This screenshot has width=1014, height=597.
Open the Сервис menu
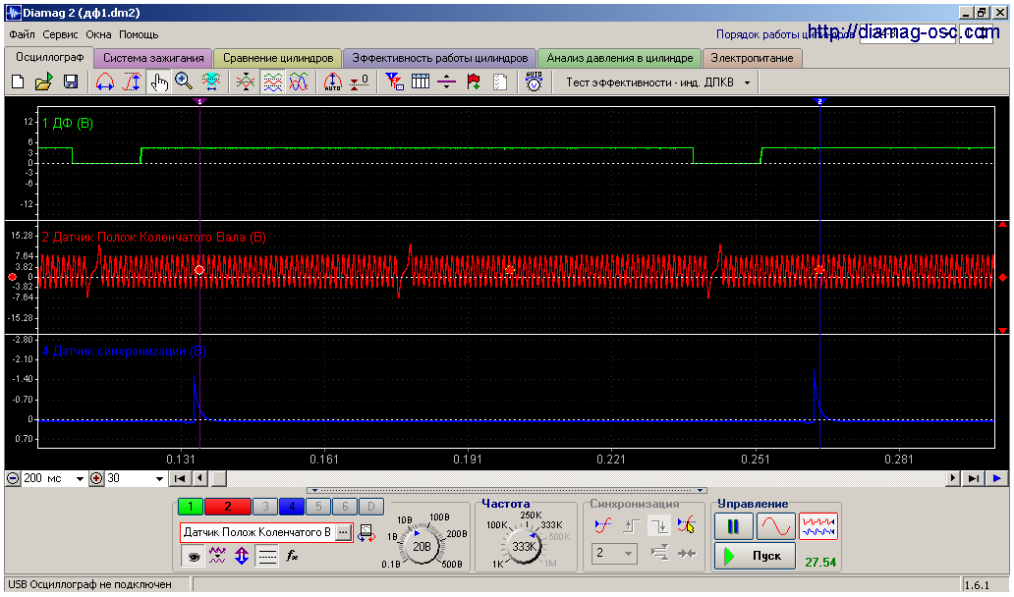pos(60,34)
